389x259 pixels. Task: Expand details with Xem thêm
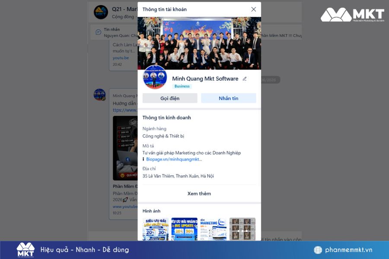click(x=199, y=193)
